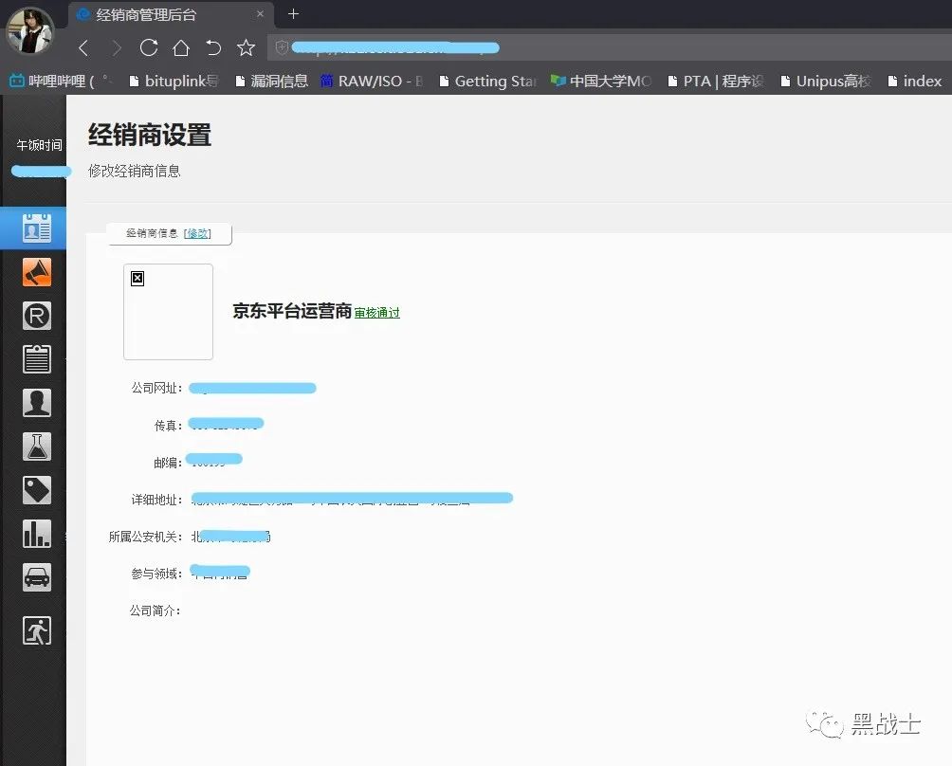Image resolution: width=952 pixels, height=766 pixels.
Task: Open the registered trademark R sidebar icon
Action: [36, 316]
